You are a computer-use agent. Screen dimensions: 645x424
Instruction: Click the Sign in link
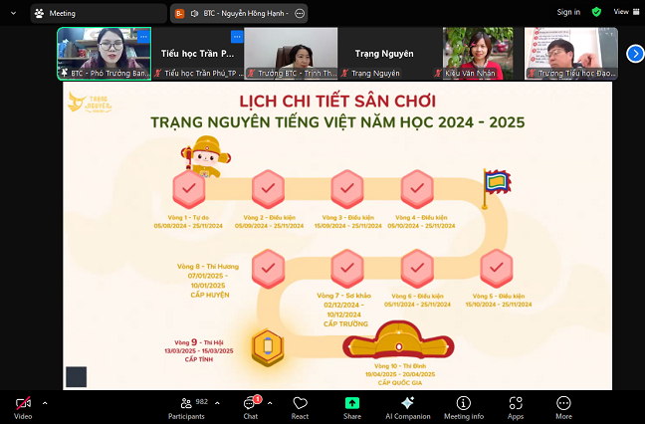click(568, 12)
